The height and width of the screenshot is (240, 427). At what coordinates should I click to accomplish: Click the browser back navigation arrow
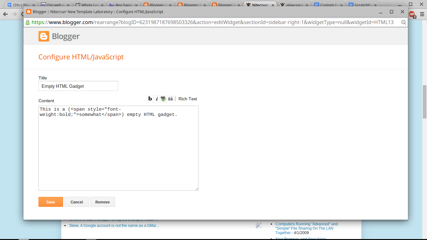5,14
